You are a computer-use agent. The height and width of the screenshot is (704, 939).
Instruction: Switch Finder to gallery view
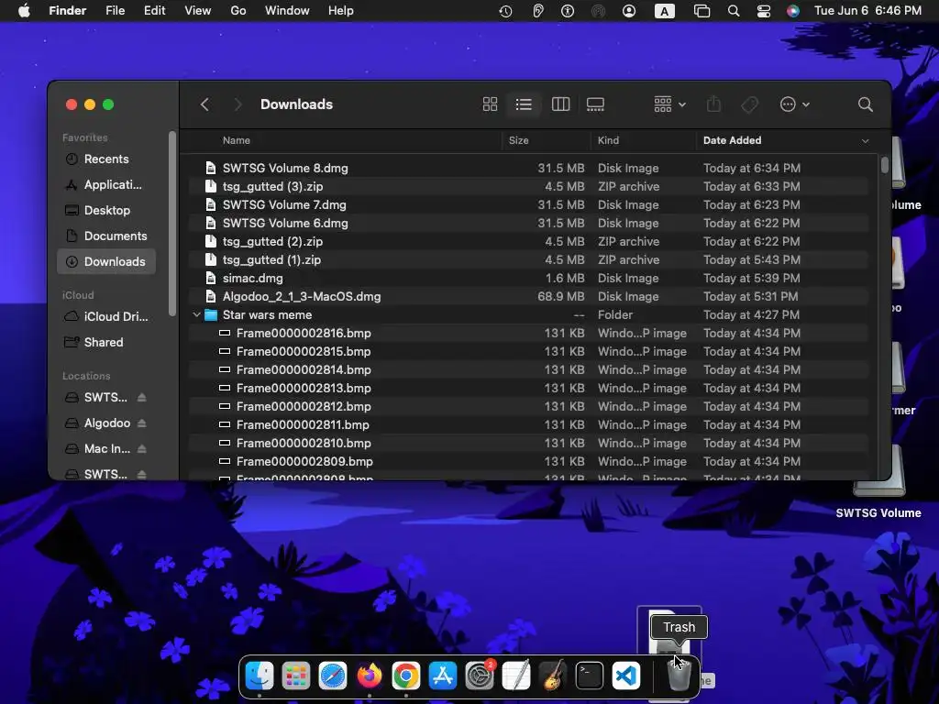(x=595, y=104)
